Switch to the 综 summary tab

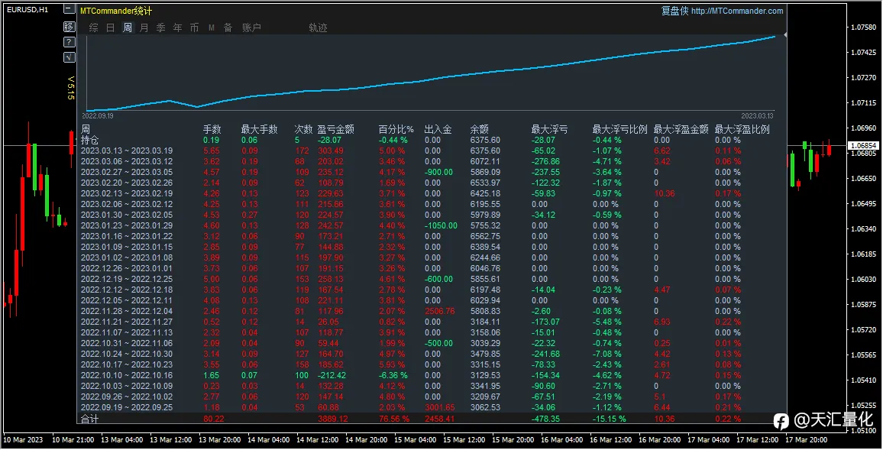pos(93,28)
